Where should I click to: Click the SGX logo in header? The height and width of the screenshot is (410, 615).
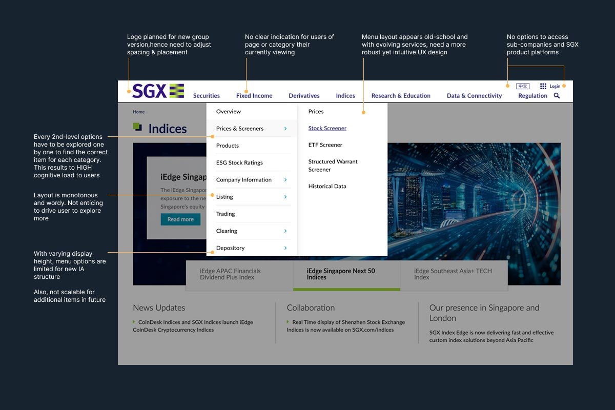coord(158,91)
